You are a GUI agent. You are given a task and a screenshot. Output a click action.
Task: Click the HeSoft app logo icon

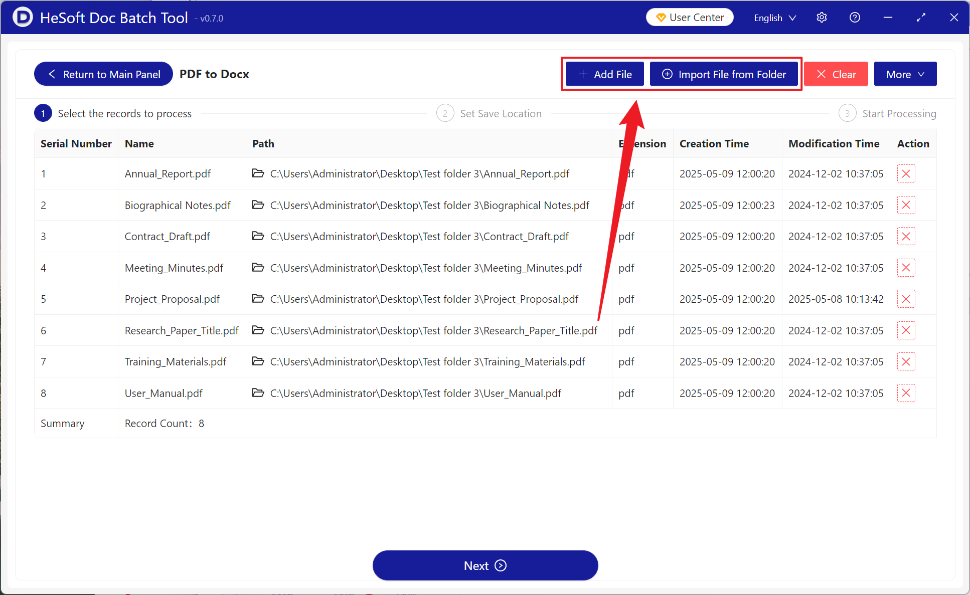click(22, 18)
